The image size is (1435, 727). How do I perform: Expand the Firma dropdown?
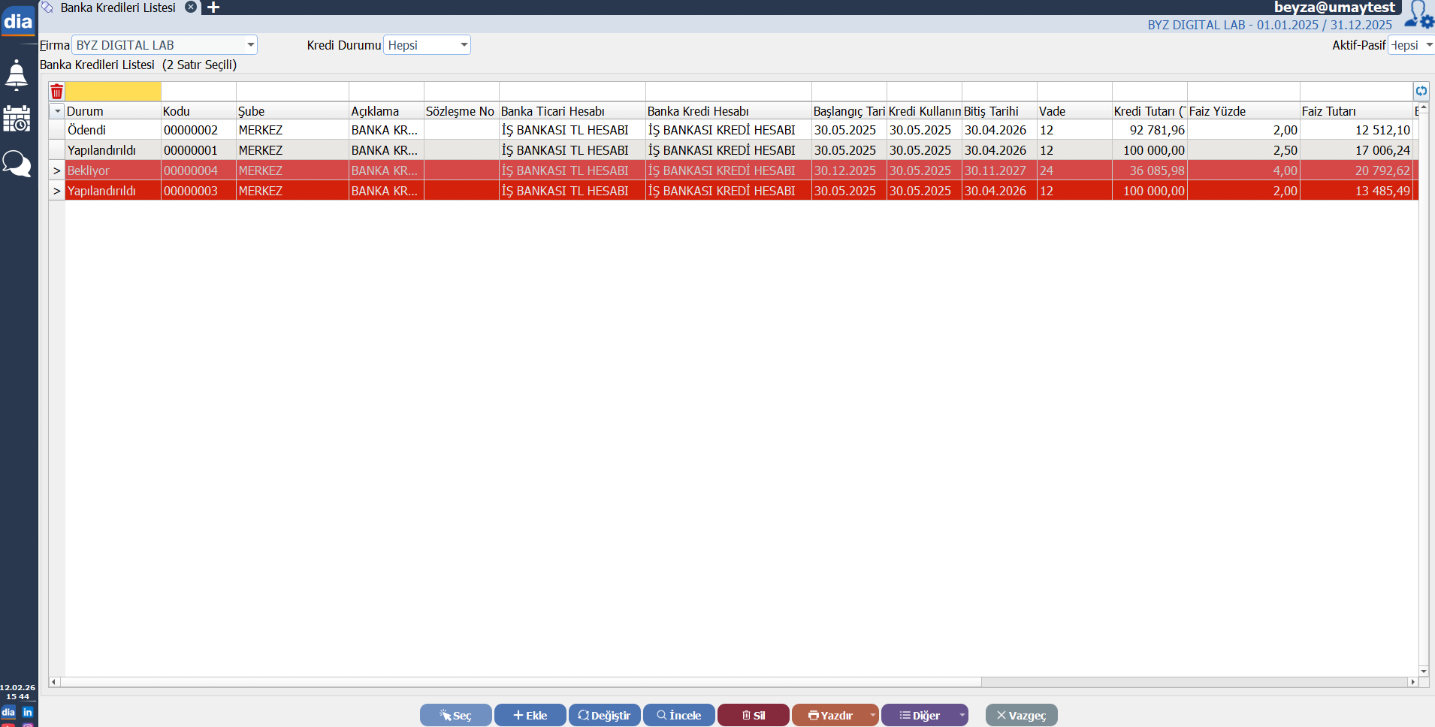click(x=250, y=45)
